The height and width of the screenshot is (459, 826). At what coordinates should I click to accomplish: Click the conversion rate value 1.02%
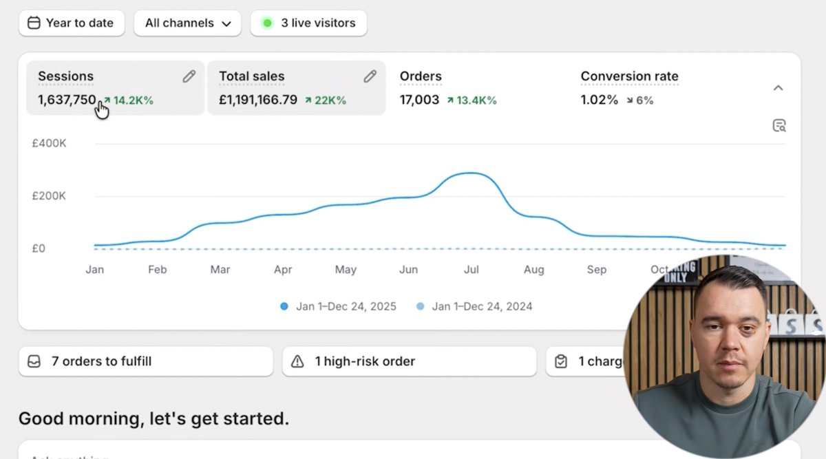coord(600,100)
